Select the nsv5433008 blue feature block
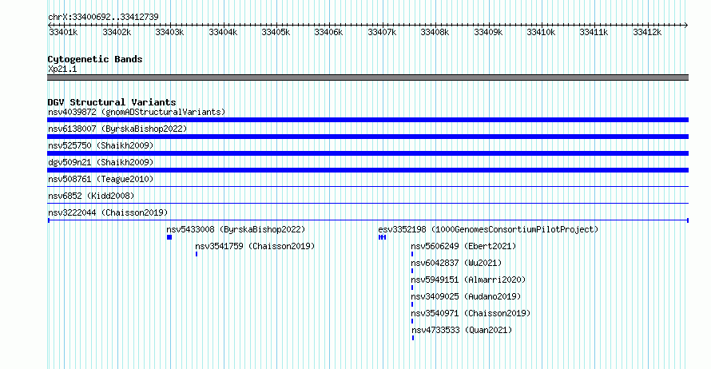The image size is (711, 369). 169,237
